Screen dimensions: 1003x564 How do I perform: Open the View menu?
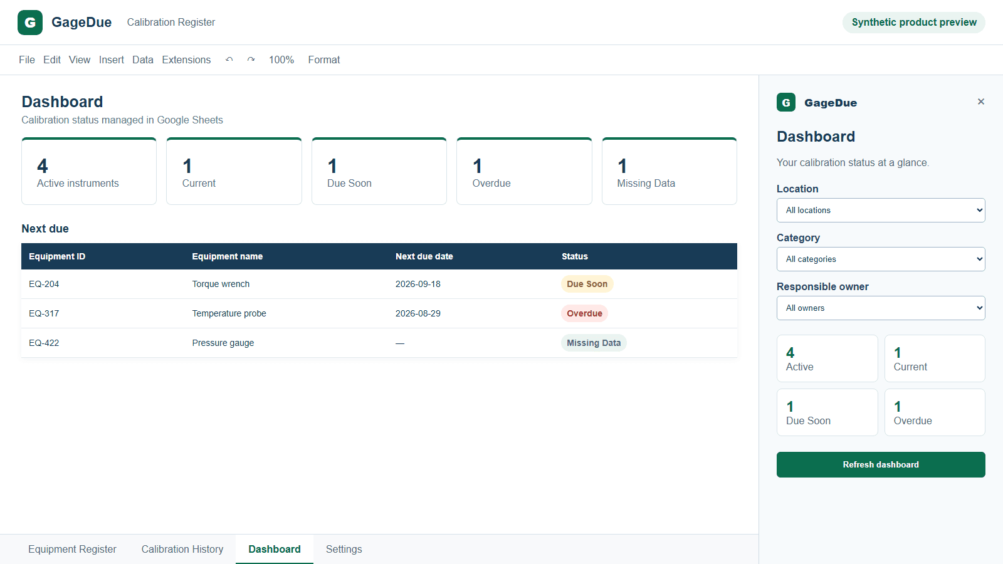[80, 60]
